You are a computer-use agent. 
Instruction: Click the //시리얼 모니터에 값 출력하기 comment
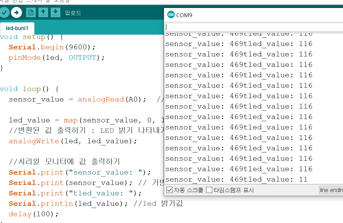(65, 162)
